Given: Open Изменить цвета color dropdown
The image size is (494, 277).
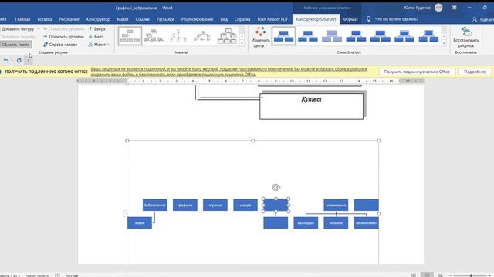Looking at the screenshot, I should (261, 37).
